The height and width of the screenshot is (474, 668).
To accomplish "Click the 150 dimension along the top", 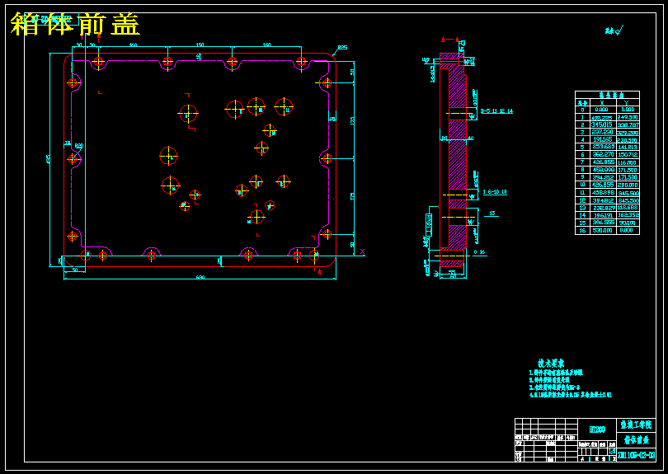I will click(x=200, y=45).
